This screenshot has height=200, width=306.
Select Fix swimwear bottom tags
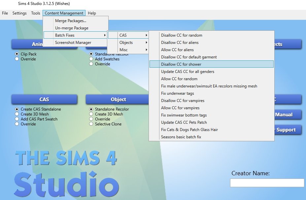[x=212, y=115]
